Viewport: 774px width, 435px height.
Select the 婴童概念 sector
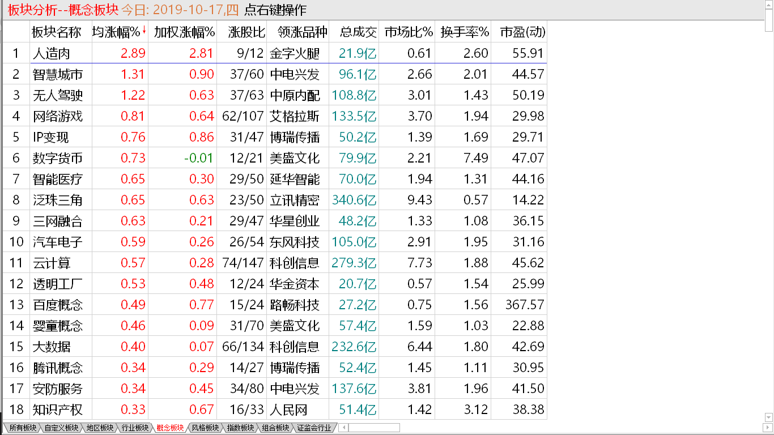[58, 326]
